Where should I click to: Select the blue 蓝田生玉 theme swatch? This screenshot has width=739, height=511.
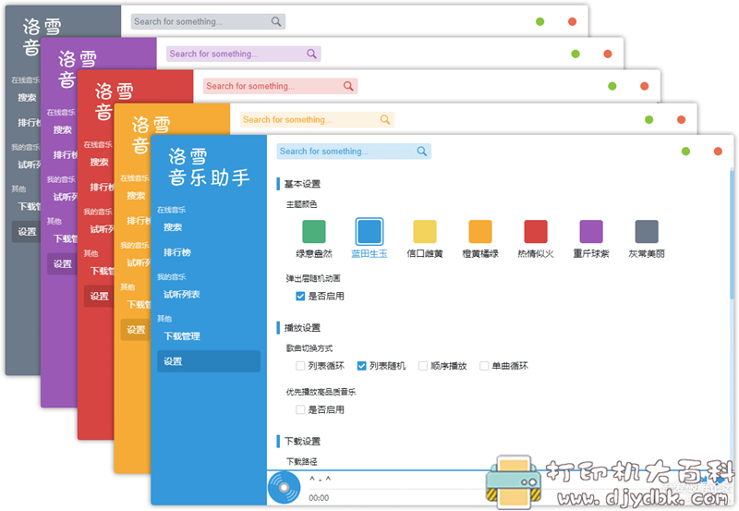point(369,231)
